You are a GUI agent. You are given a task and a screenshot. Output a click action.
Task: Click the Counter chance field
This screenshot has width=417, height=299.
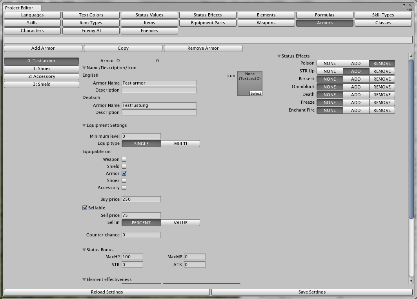click(x=141, y=235)
